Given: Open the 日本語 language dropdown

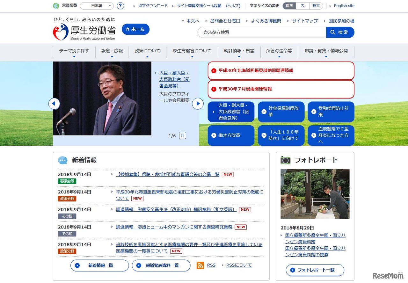Looking at the screenshot, I should [97, 5].
